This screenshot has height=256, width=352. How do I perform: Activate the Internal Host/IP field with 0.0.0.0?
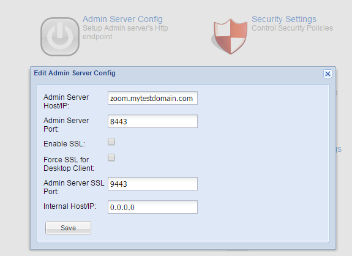click(152, 207)
